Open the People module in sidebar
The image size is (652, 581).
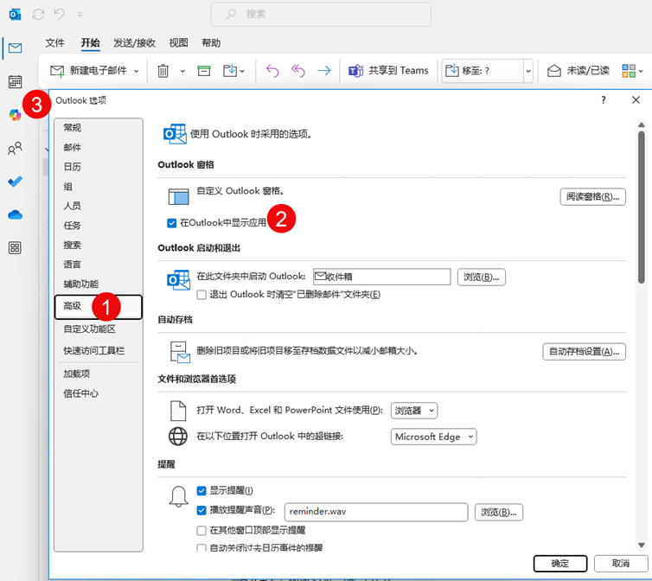click(15, 149)
